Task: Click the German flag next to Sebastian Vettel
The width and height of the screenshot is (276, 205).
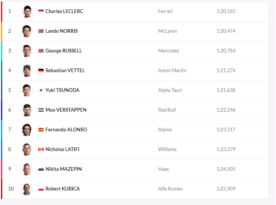Action: click(x=41, y=70)
